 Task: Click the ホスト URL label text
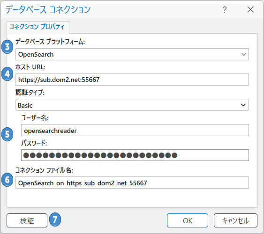[x=30, y=67]
